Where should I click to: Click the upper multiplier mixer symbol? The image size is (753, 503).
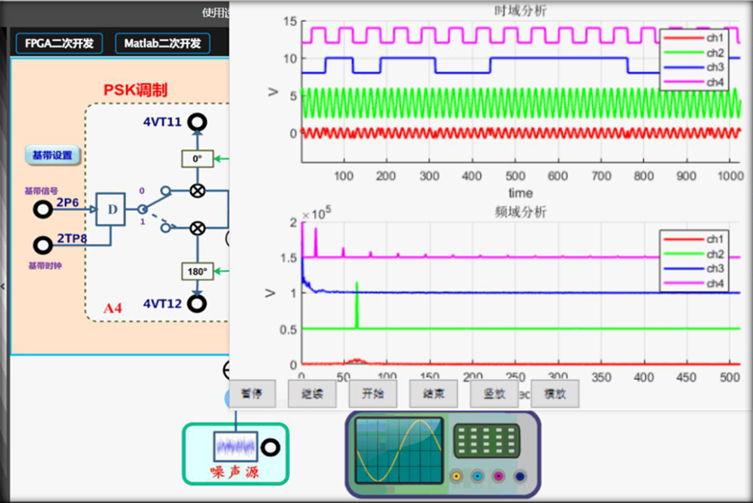[197, 191]
